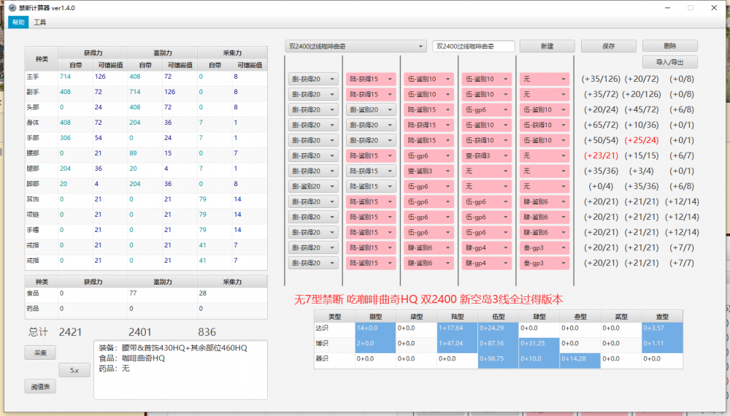The height and width of the screenshot is (416, 730).
Task: Open 捌-鉴别20 dropdown in the (+20/24) row
Action: [x=371, y=109]
